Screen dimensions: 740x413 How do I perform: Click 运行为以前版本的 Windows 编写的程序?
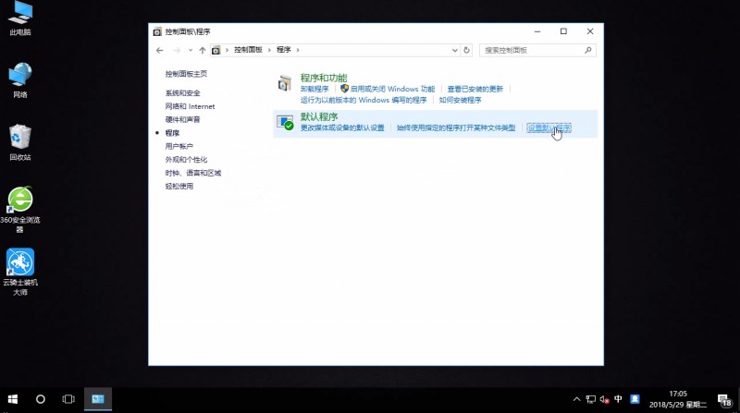(364, 101)
